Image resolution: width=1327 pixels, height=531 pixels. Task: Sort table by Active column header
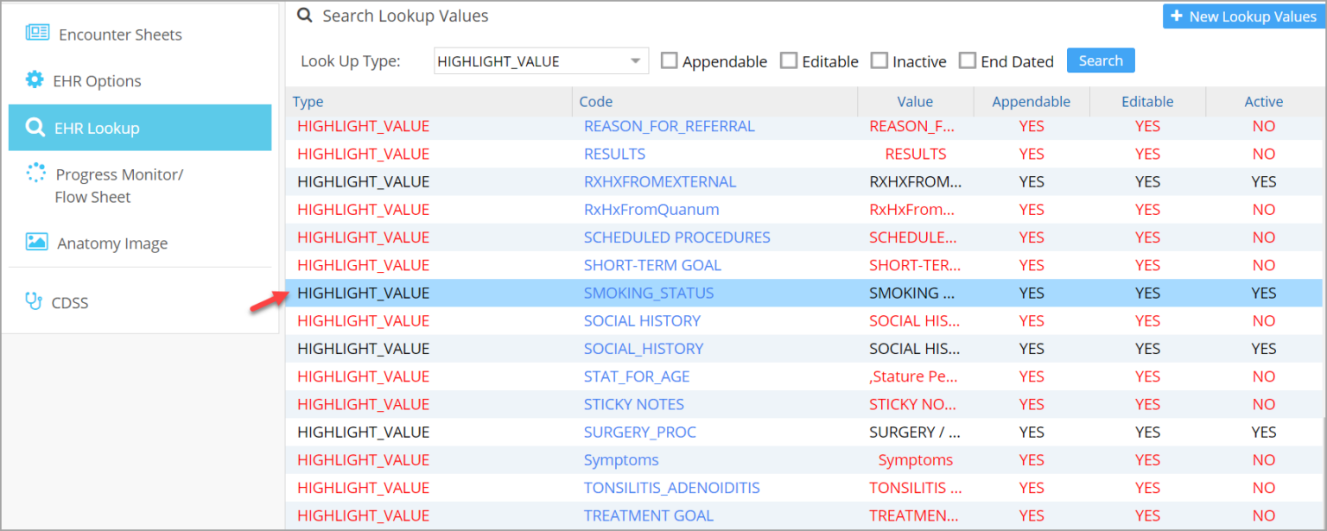[1263, 102]
